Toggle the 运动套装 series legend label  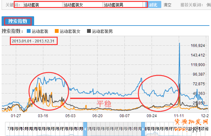[x=40, y=31]
